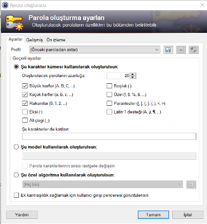Select Şu model kullanılarak oluşturulsun radio button
Image resolution: width=207 pixels, height=224 pixels.
click(16, 147)
